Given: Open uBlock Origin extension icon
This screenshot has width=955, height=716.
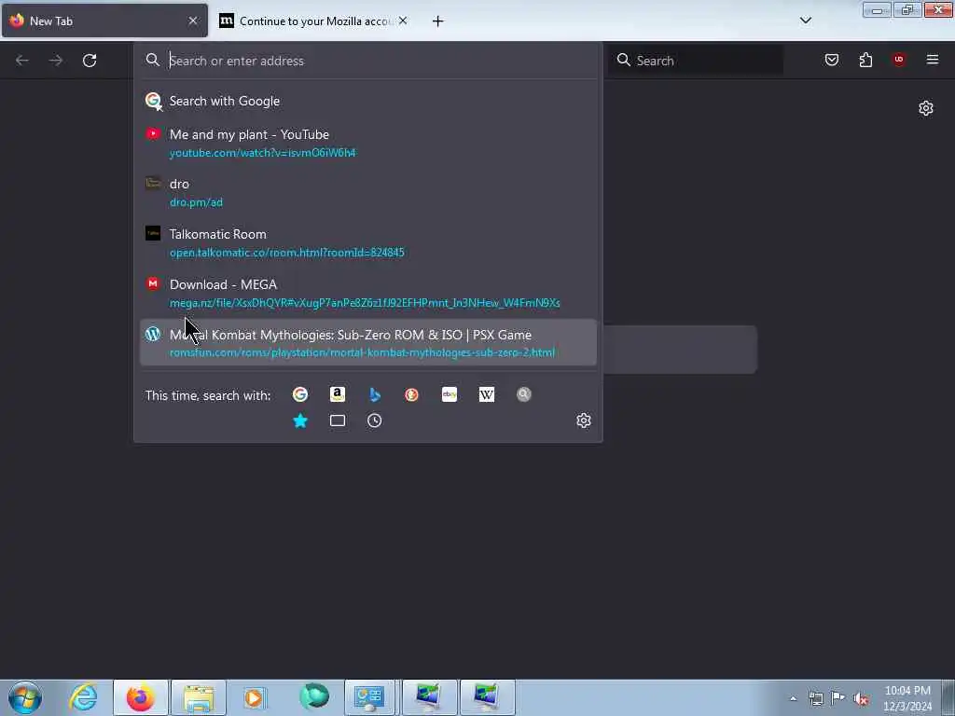Looking at the screenshot, I should coord(898,59).
